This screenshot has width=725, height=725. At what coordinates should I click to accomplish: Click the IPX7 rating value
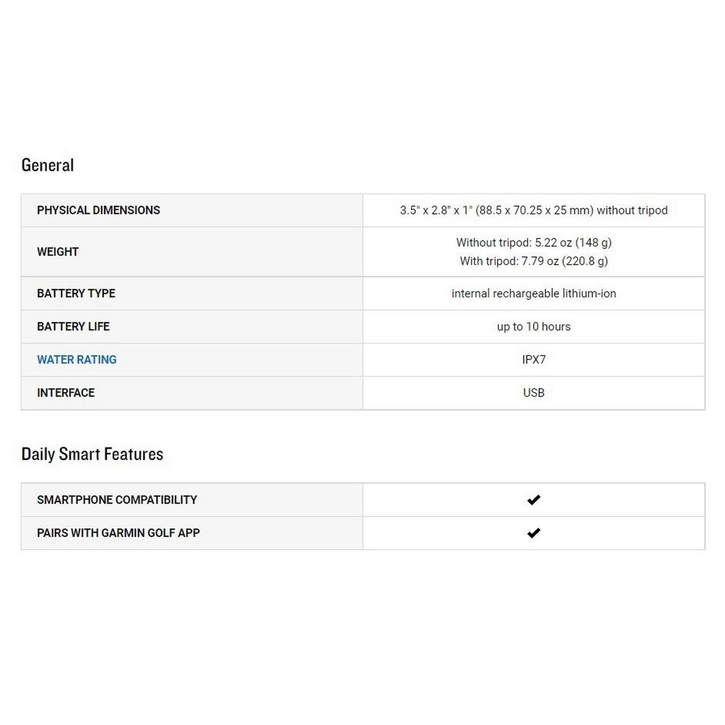(533, 360)
